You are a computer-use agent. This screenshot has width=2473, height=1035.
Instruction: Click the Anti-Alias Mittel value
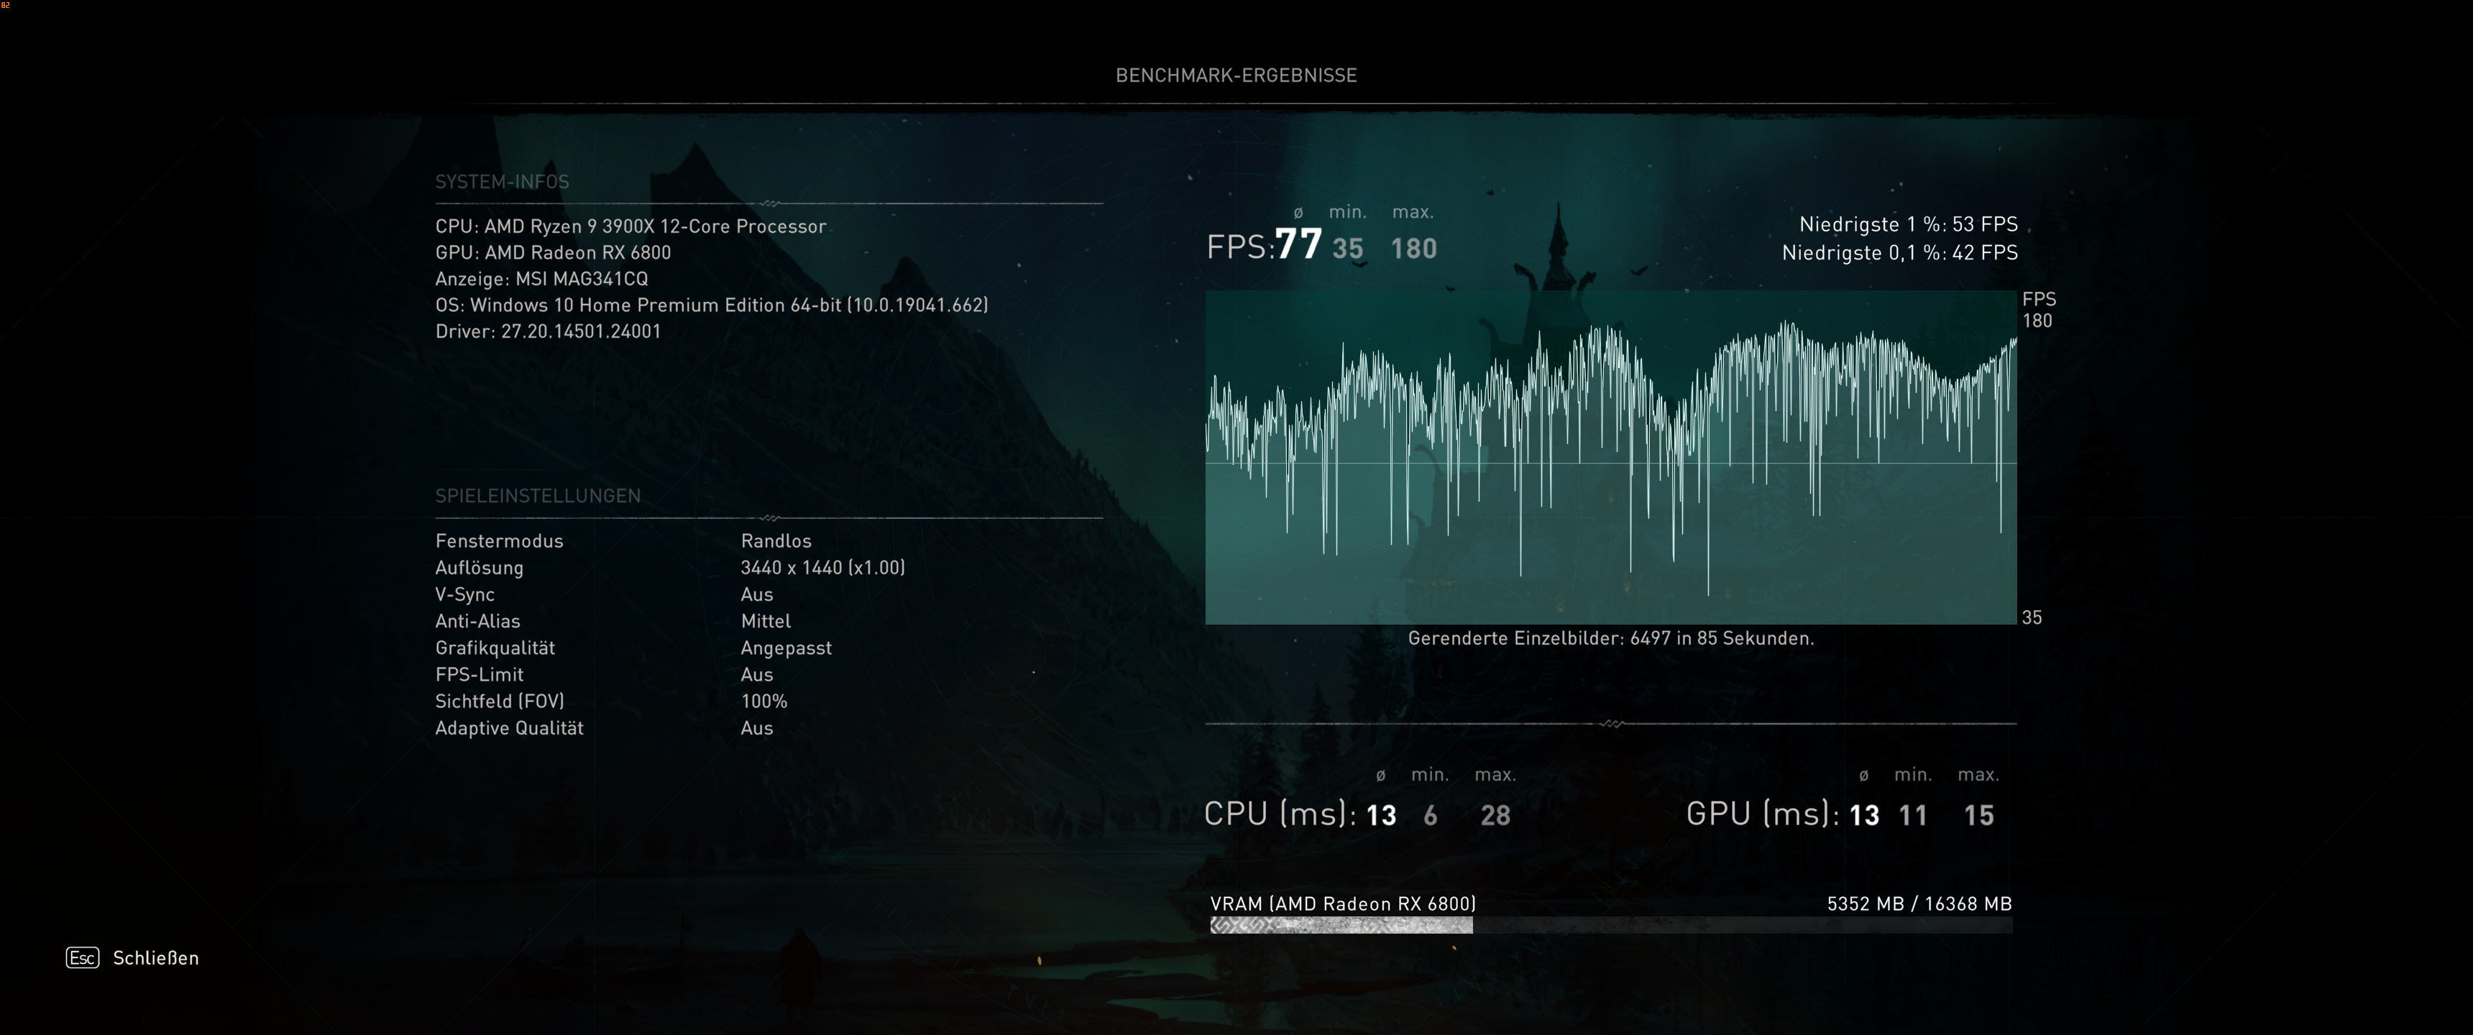pyautogui.click(x=766, y=621)
